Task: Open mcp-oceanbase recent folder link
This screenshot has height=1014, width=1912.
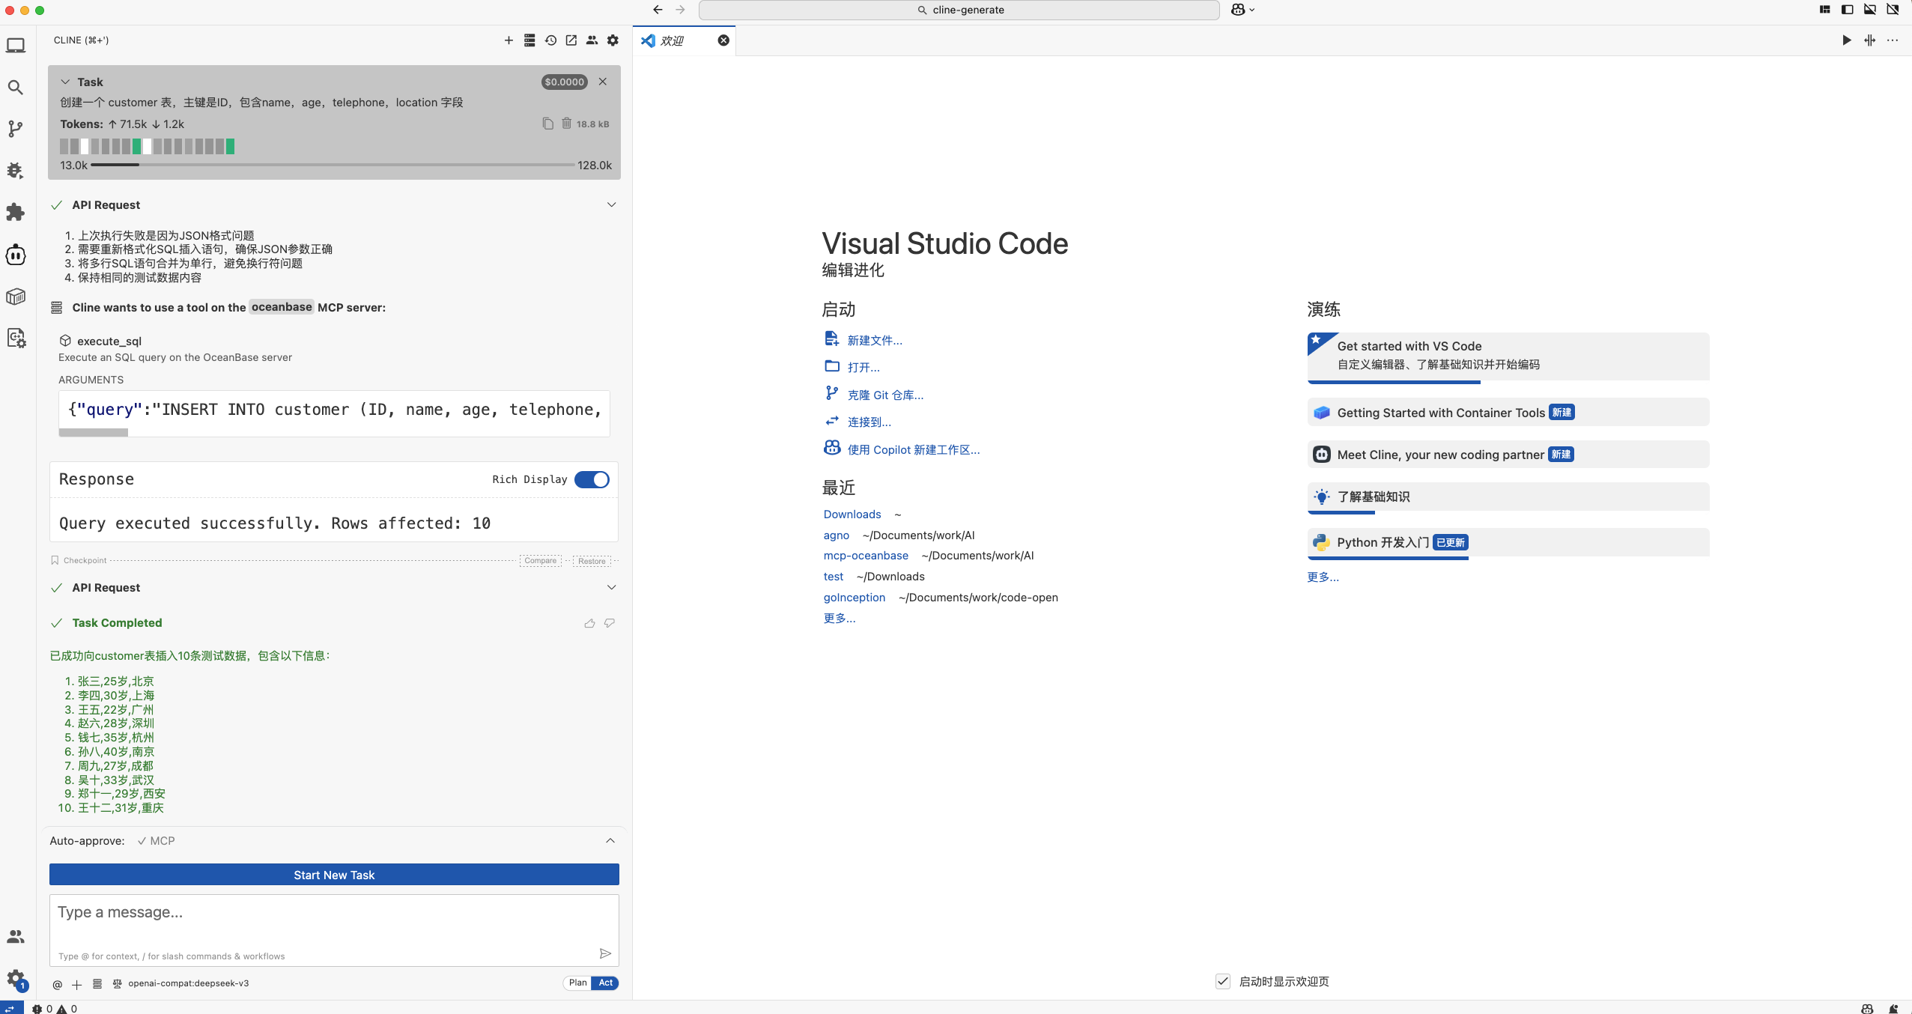Action: click(866, 555)
